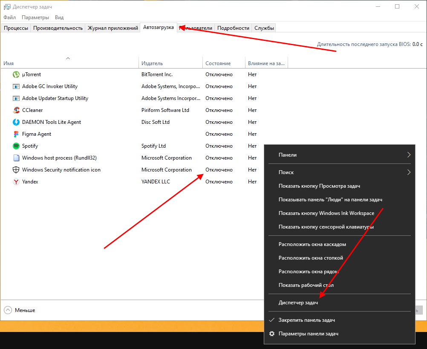The image size is (427, 349).
Task: Expand the 'Поиск' submenu arrow
Action: click(x=409, y=172)
